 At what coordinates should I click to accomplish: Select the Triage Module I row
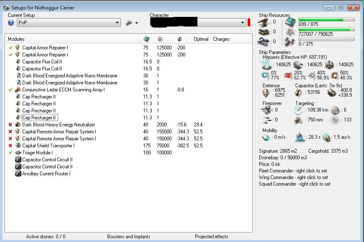128,153
